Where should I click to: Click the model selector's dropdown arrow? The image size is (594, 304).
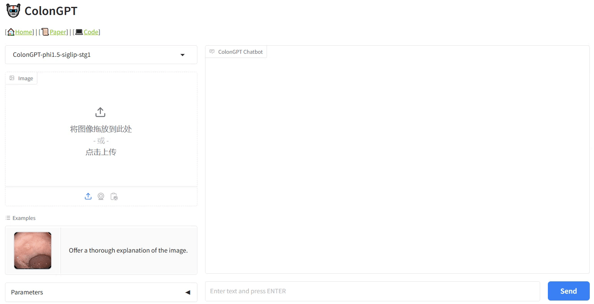(182, 55)
